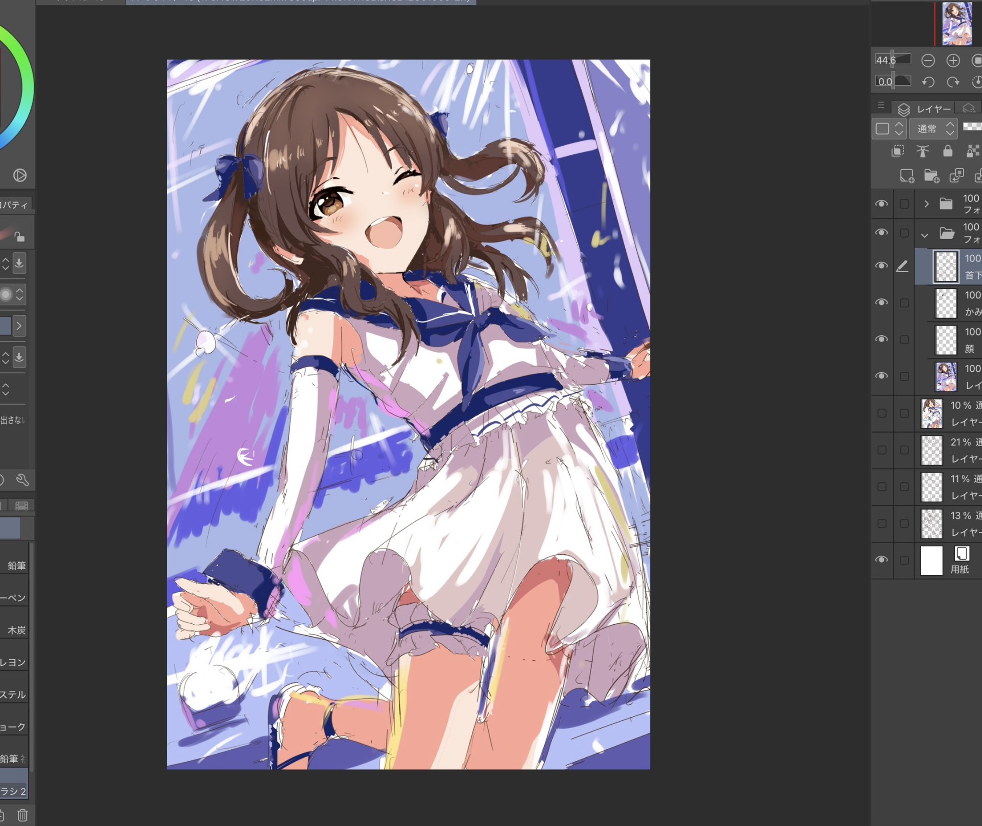Viewport: 982px width, 826px height.
Task: Collapse the open layer folder
Action: coord(924,235)
